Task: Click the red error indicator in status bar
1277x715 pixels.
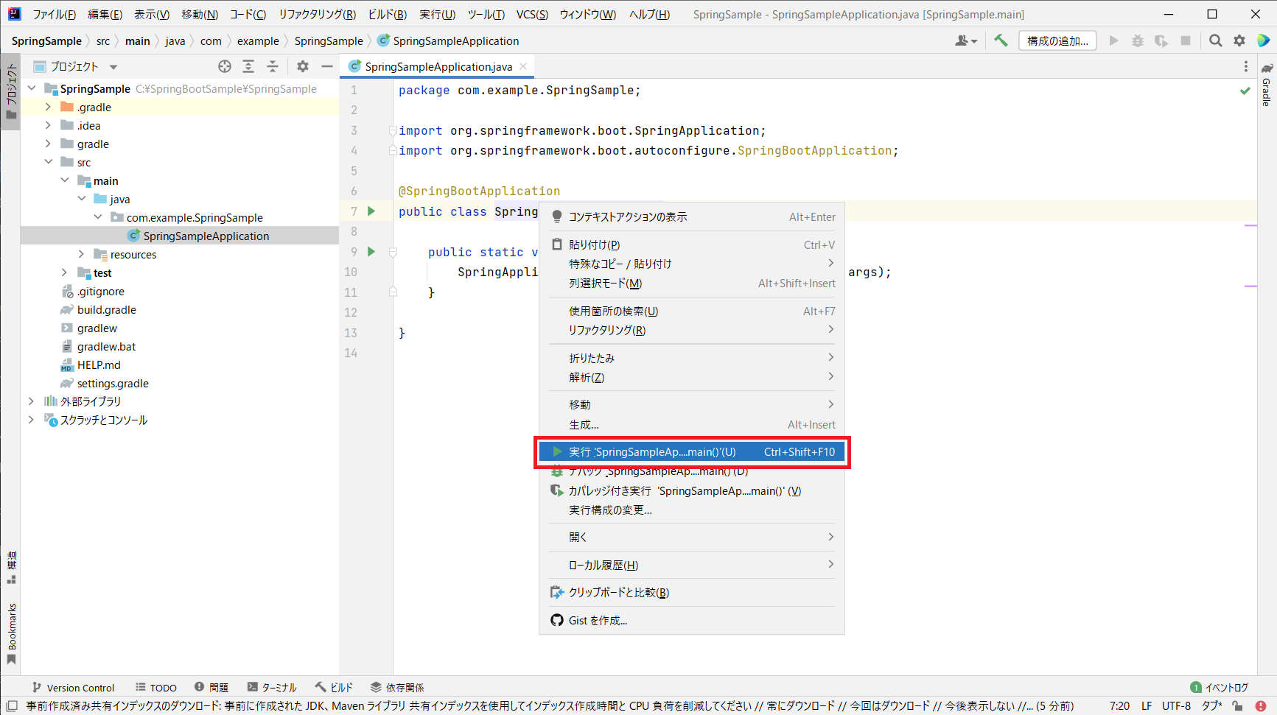Action: [1261, 705]
